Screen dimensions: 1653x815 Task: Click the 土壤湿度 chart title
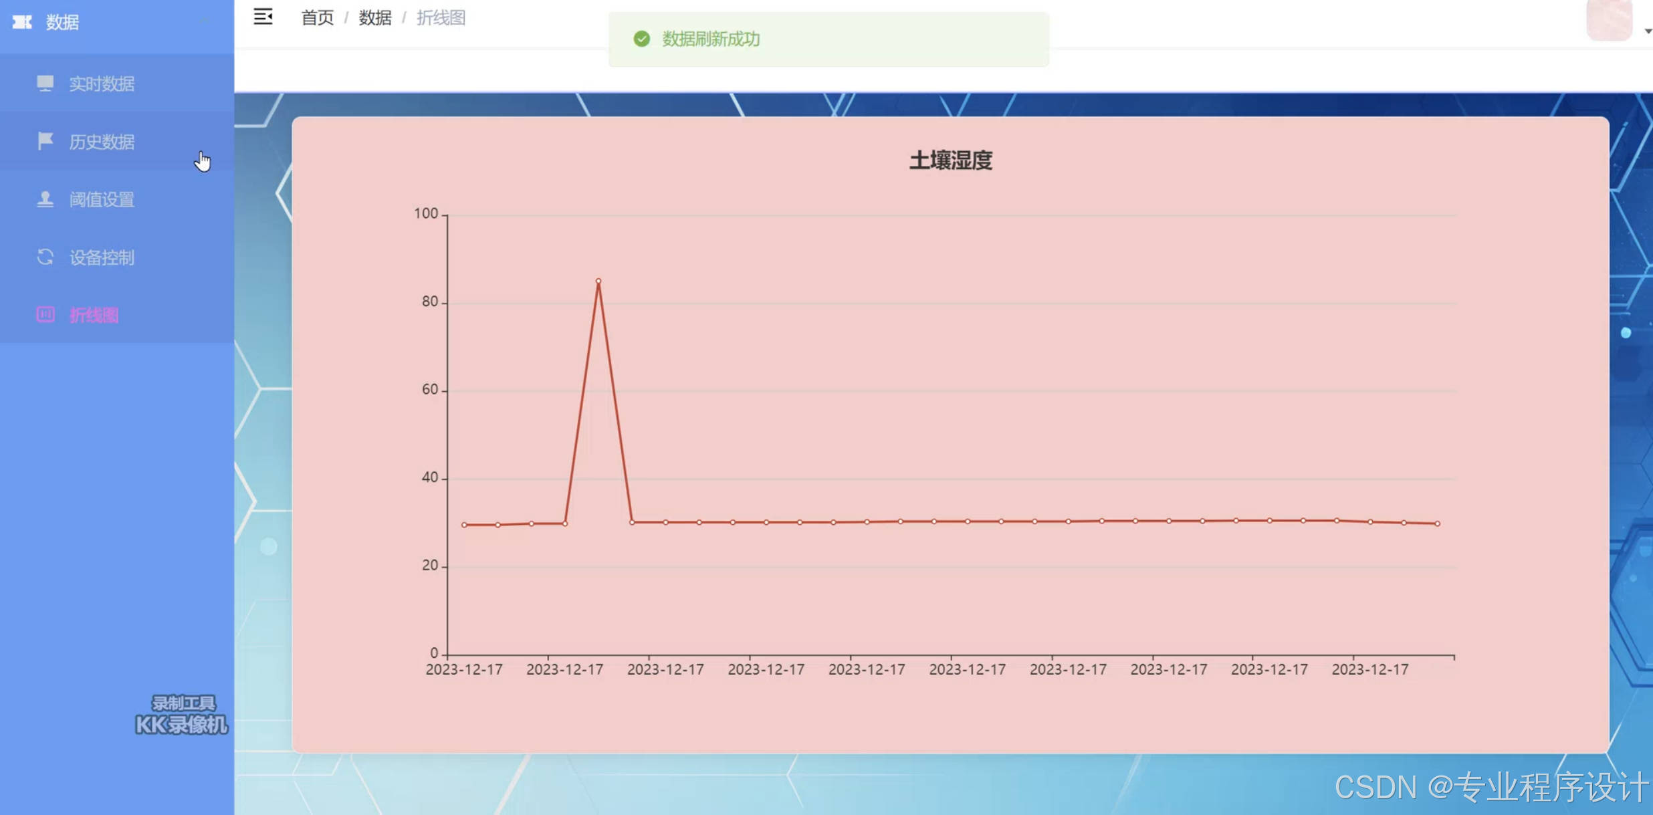tap(950, 160)
